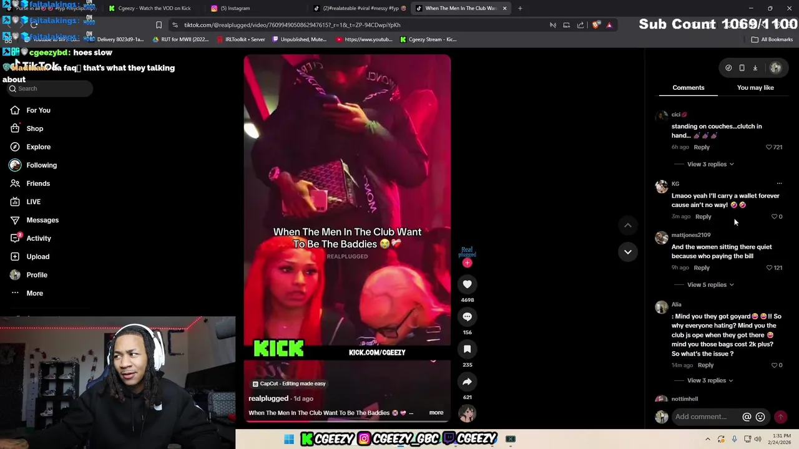Open sound disc avatar below share

(467, 413)
